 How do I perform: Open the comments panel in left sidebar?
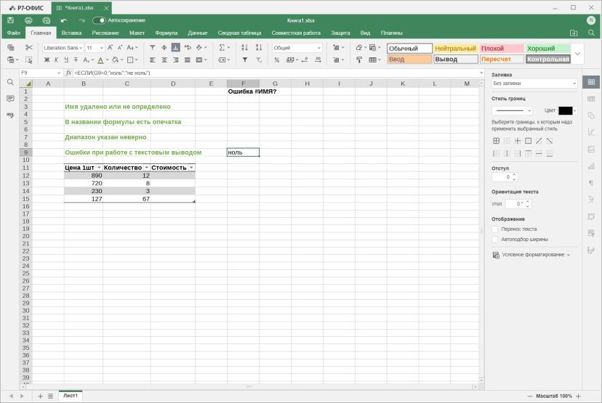pyautogui.click(x=10, y=99)
